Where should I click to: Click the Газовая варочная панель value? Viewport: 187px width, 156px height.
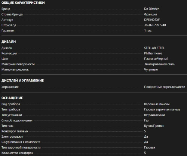[162, 110]
